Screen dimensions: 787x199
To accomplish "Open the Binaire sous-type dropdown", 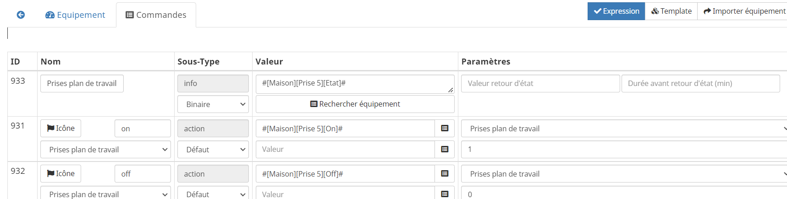I will coord(213,104).
